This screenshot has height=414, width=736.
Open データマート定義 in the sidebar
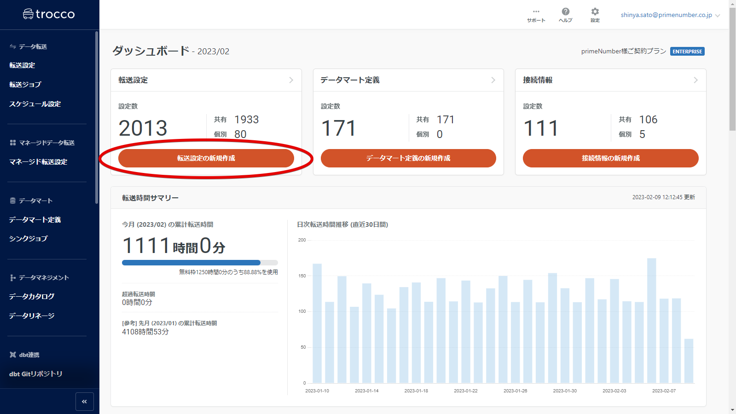[x=35, y=220]
